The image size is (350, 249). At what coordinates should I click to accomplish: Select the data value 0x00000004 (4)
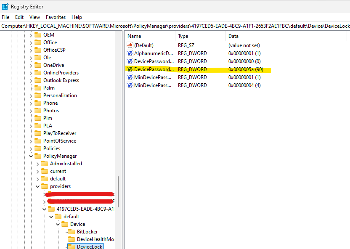(x=244, y=85)
